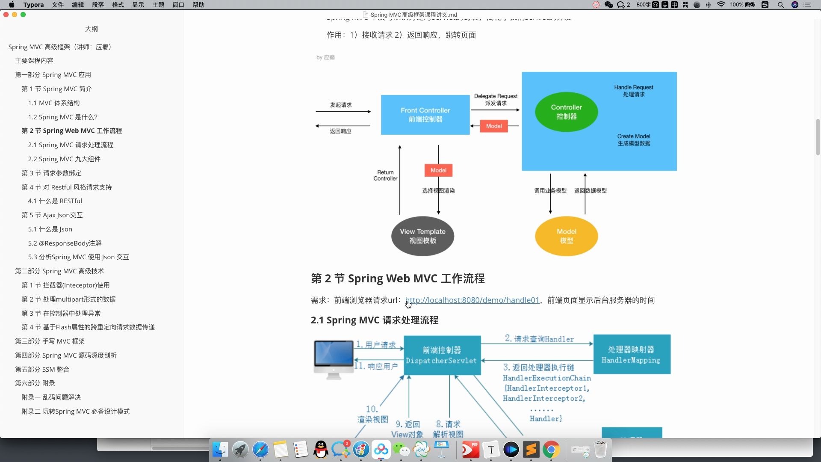Open Baidu Netdisk from the Dock
Viewport: 821px width, 462px height.
point(381,448)
